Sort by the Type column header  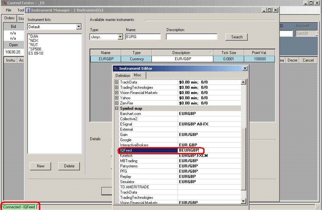coord(136,53)
